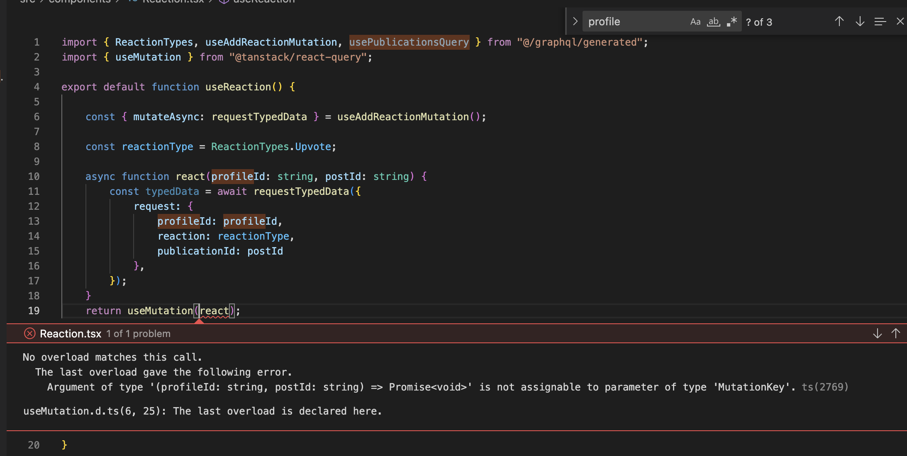Click the useReaction symbol breadcrumb
Image resolution: width=907 pixels, height=456 pixels.
pos(263,2)
